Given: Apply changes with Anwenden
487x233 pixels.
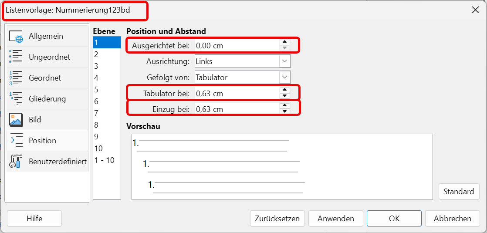Looking at the screenshot, I should click(x=336, y=219).
